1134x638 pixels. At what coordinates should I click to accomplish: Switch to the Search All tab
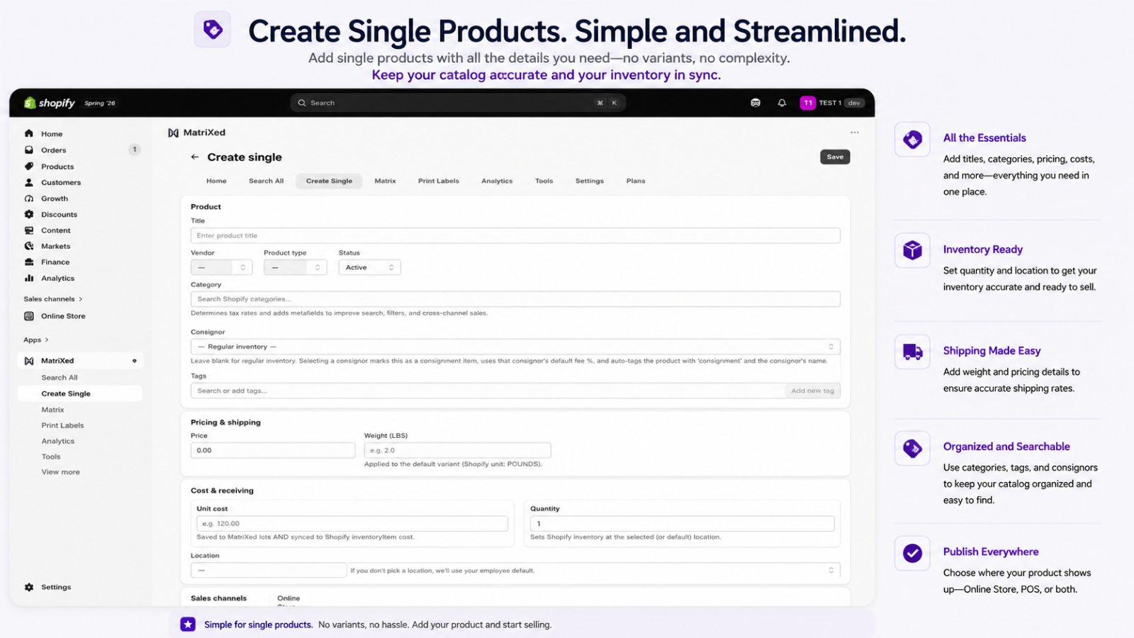(x=266, y=181)
